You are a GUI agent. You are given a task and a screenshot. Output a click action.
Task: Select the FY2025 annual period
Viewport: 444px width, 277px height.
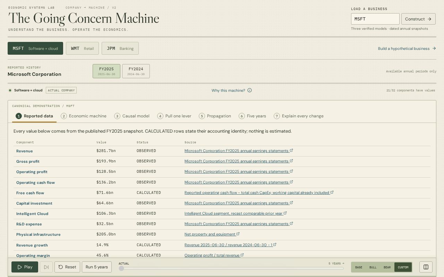click(x=106, y=71)
